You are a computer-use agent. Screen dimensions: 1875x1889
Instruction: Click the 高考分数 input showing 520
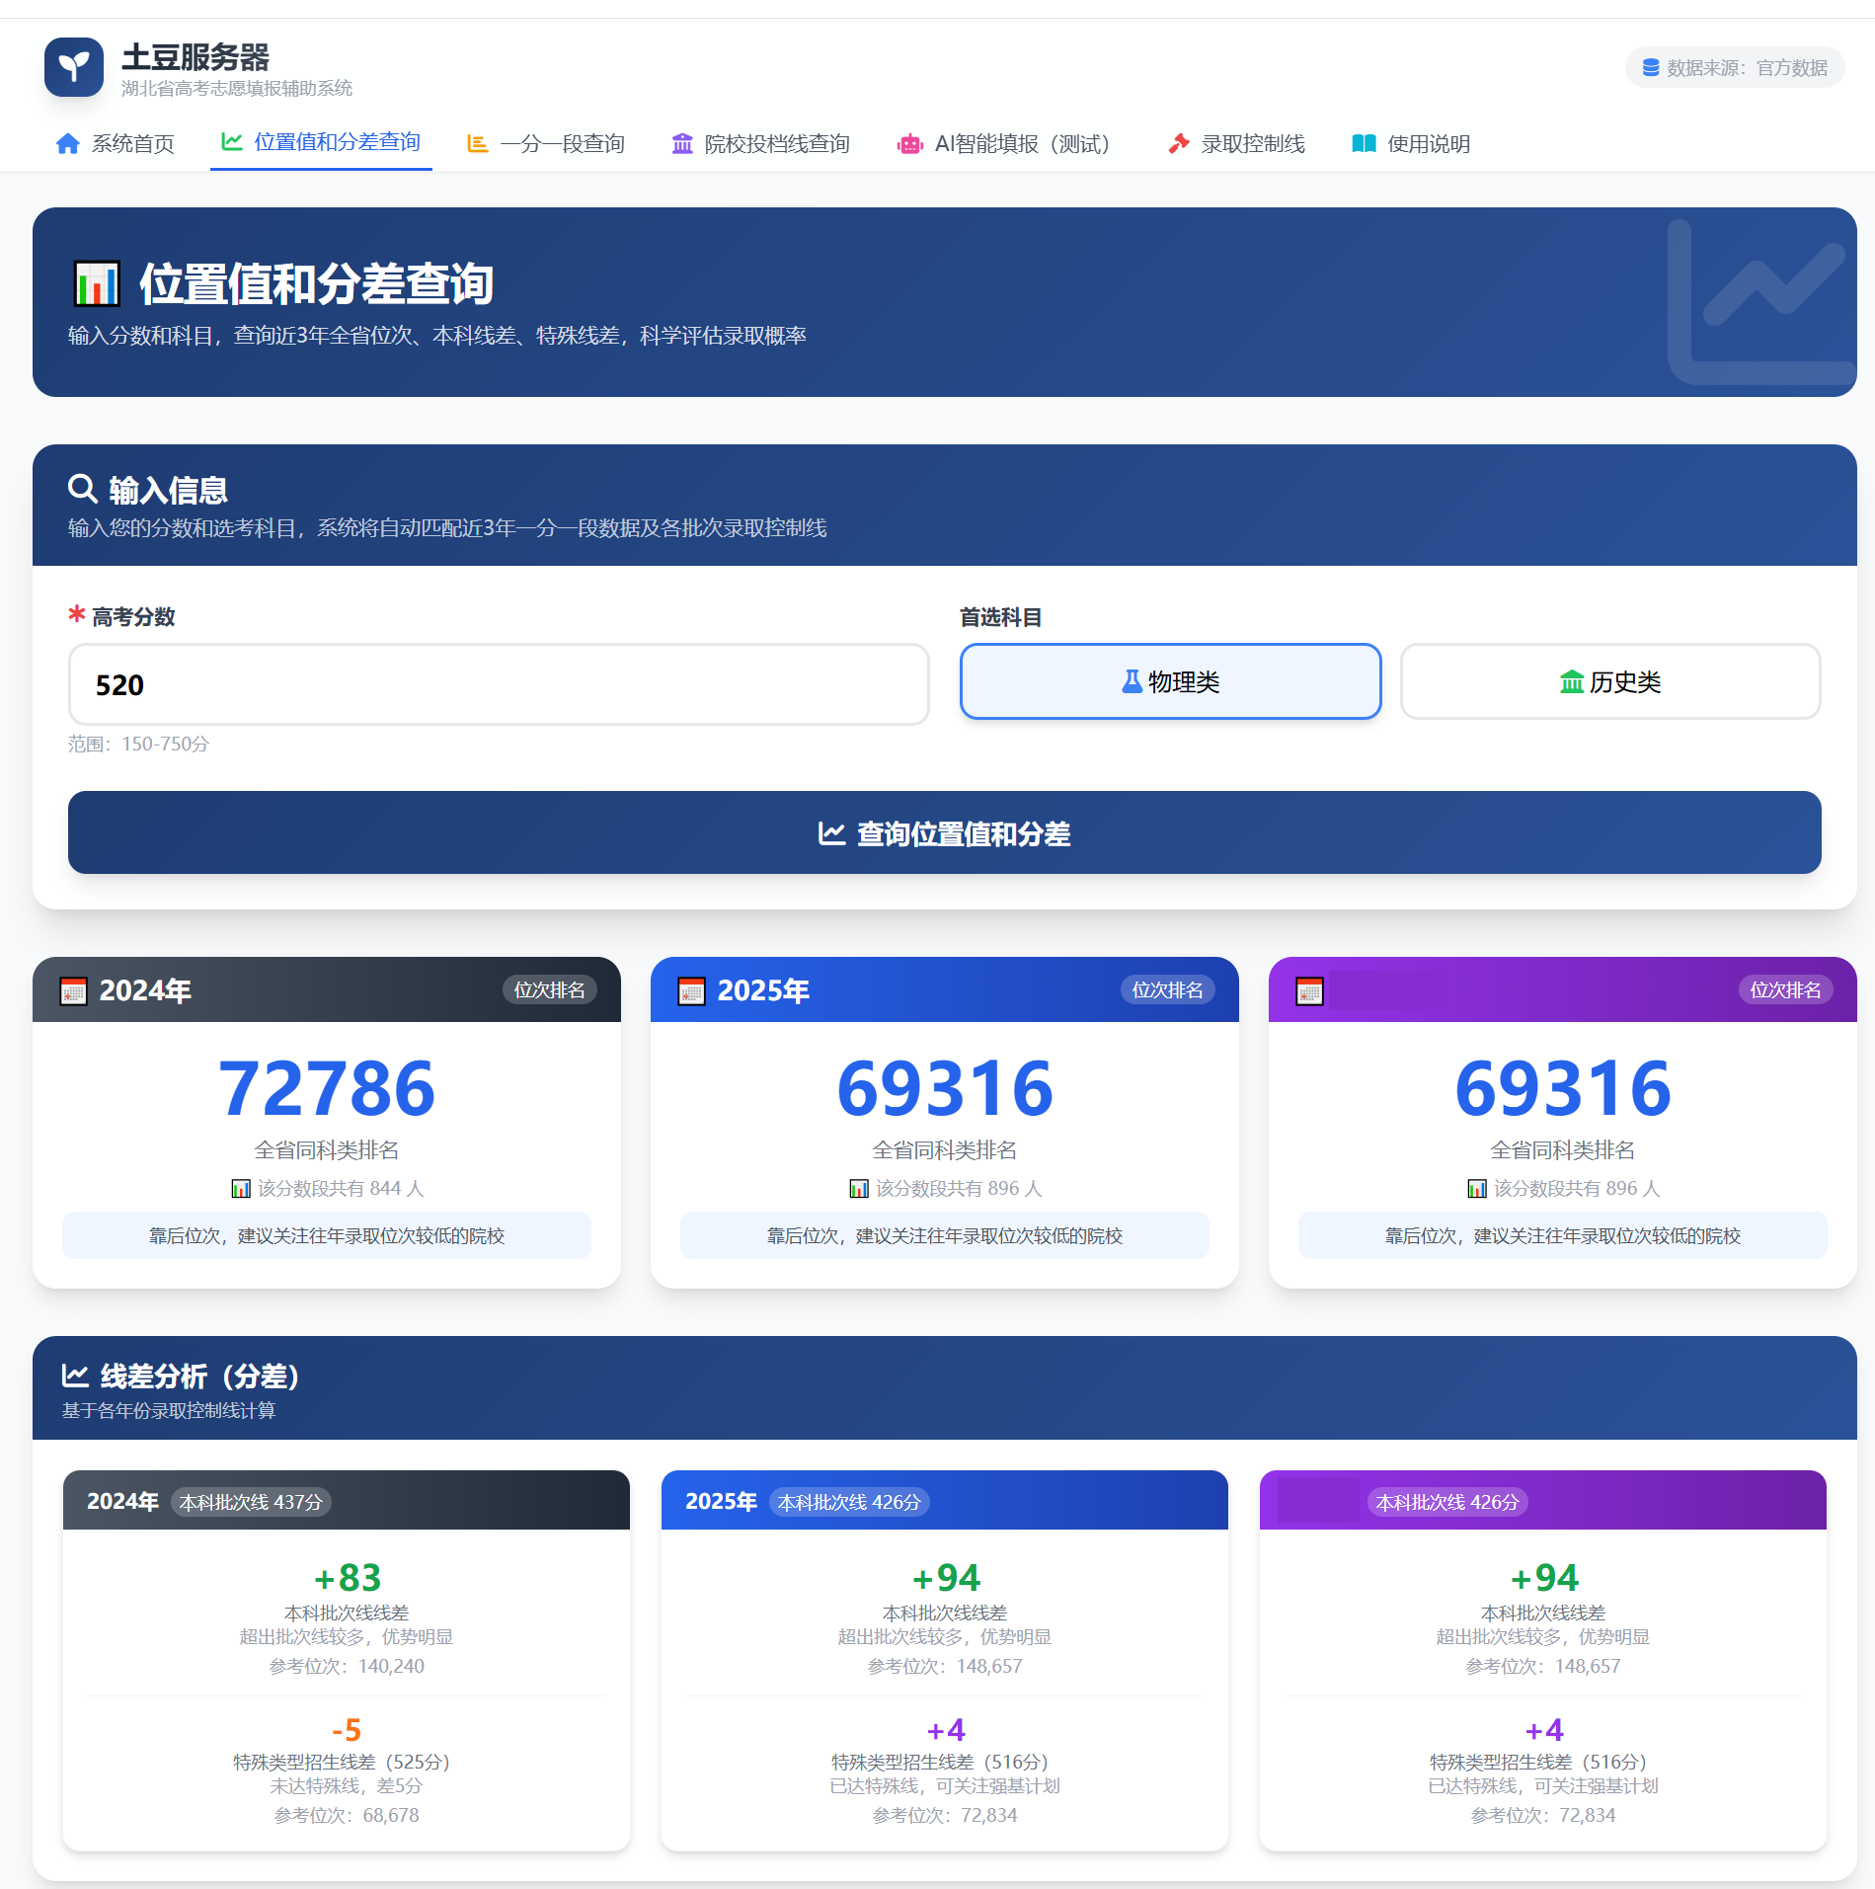coord(499,684)
